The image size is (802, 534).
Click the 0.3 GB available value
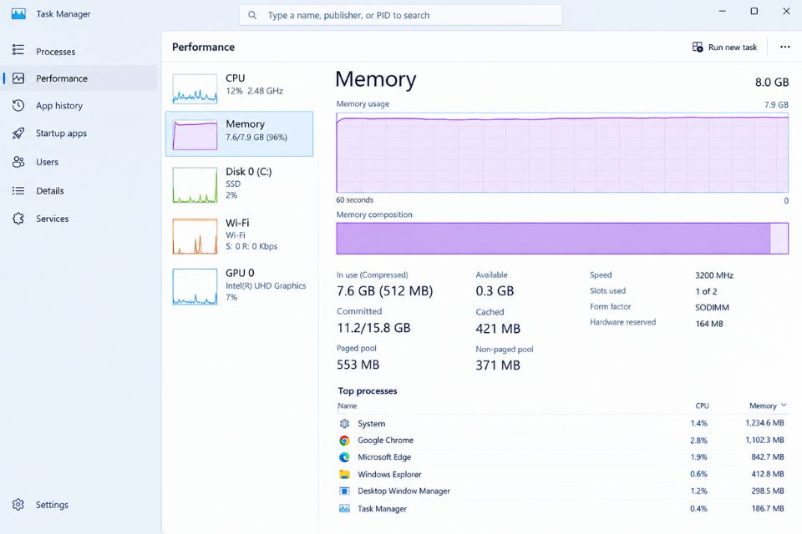[495, 290]
